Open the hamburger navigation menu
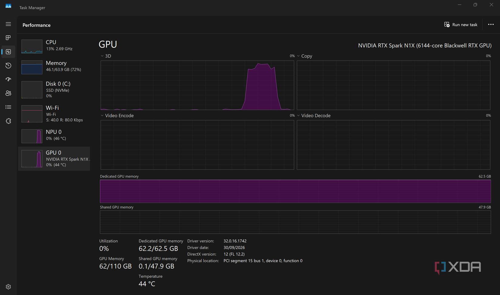500x295 pixels. click(8, 24)
